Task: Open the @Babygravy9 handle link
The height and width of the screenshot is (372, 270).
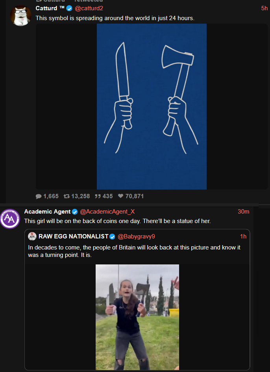Action: point(136,236)
